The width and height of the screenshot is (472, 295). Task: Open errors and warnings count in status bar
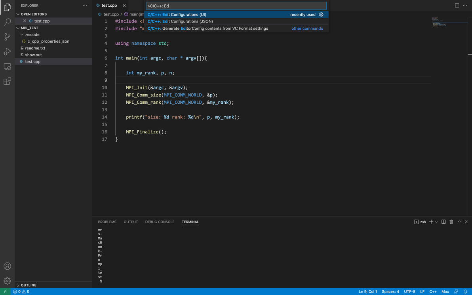coord(21,292)
